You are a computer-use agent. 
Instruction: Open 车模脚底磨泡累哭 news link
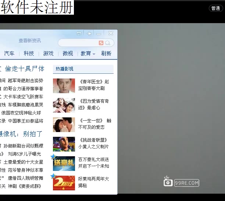coord(25,105)
